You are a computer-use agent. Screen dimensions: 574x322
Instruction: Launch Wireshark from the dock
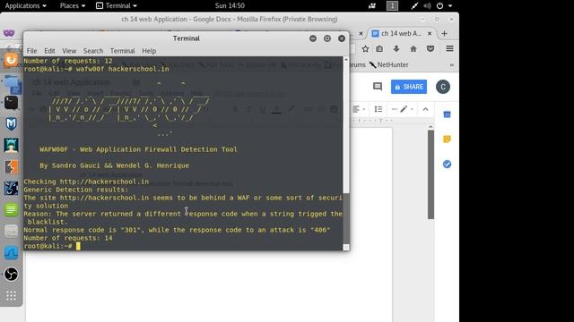click(x=11, y=252)
